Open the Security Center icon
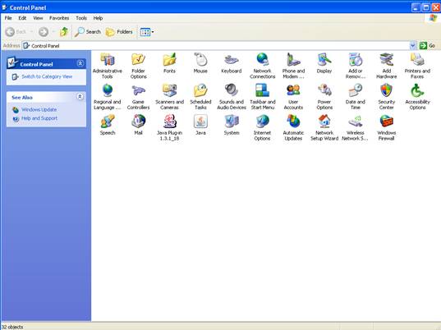 click(x=387, y=91)
